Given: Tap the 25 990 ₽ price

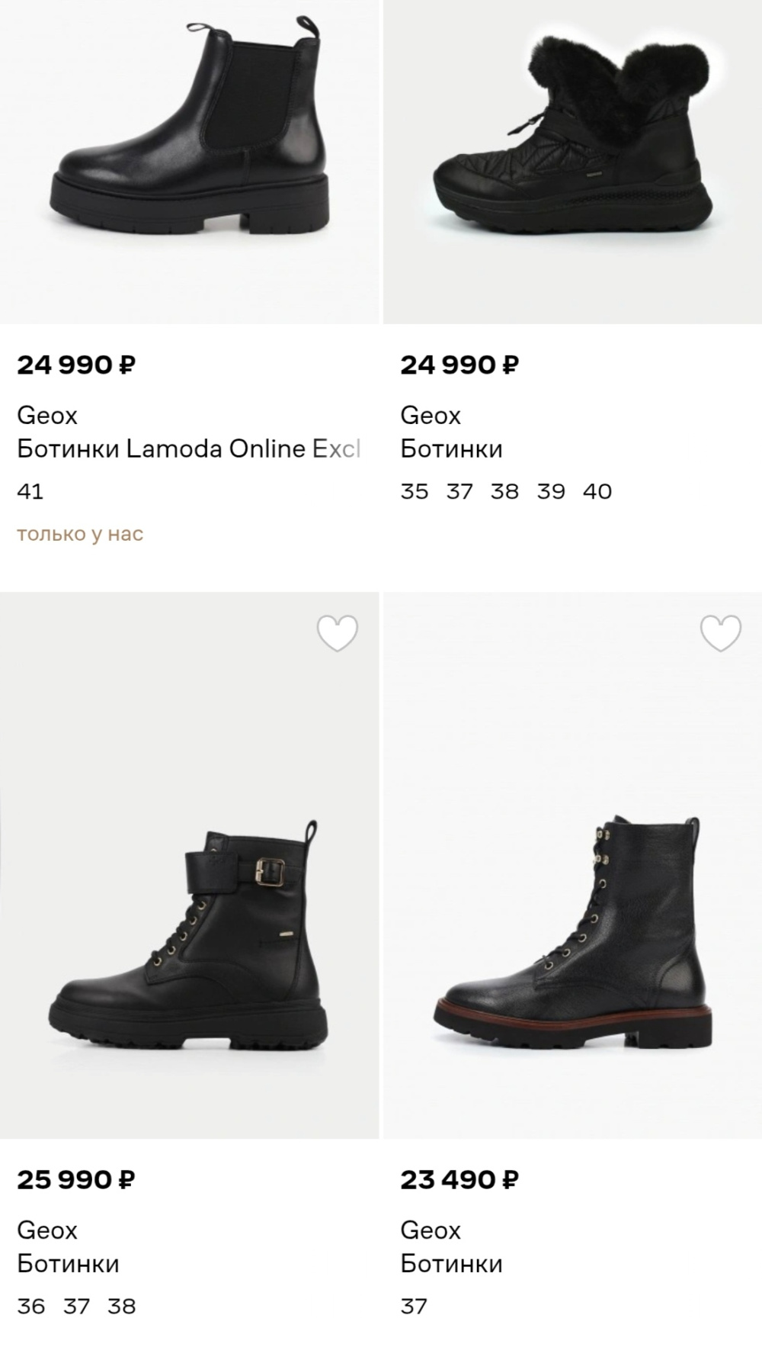Looking at the screenshot, I should click(x=76, y=1180).
